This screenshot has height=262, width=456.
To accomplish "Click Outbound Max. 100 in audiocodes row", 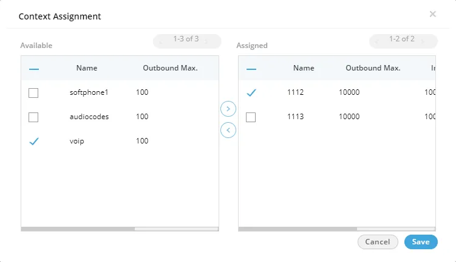I will pyautogui.click(x=142, y=117).
